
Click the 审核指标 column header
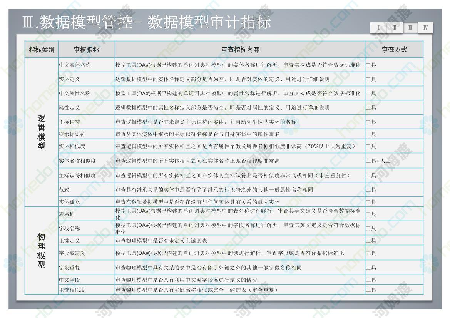(86, 50)
